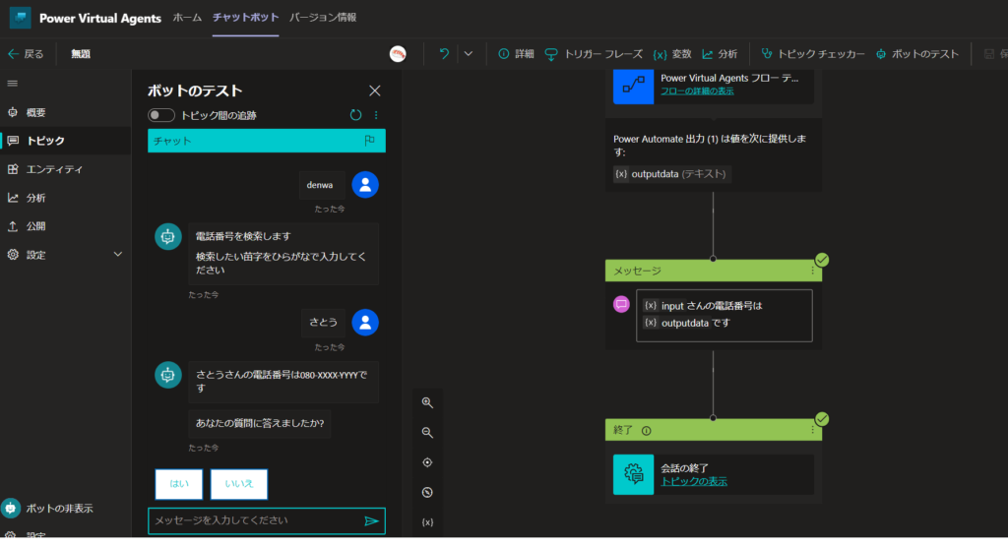Click あなたの質問に答えましたか? message

260,423
